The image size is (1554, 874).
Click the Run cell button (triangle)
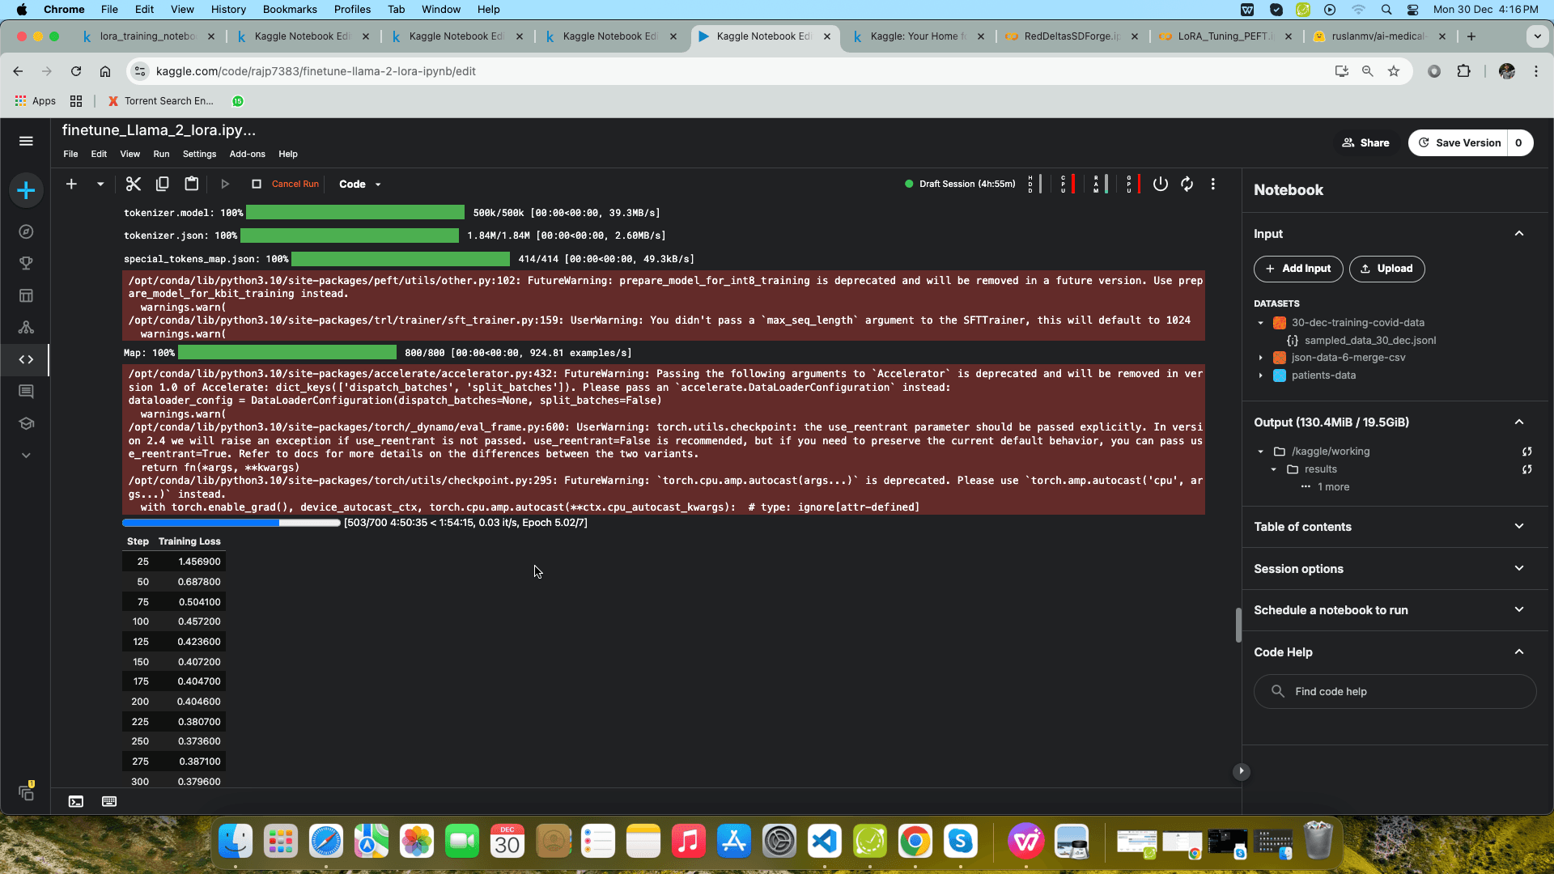point(225,184)
